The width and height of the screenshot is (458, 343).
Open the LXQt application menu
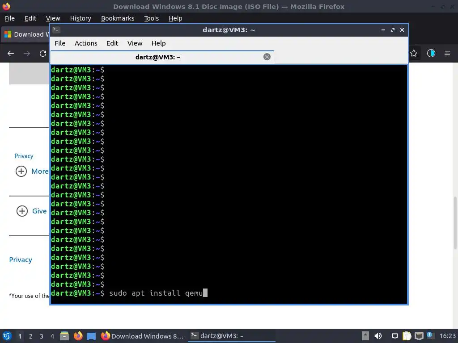7,336
